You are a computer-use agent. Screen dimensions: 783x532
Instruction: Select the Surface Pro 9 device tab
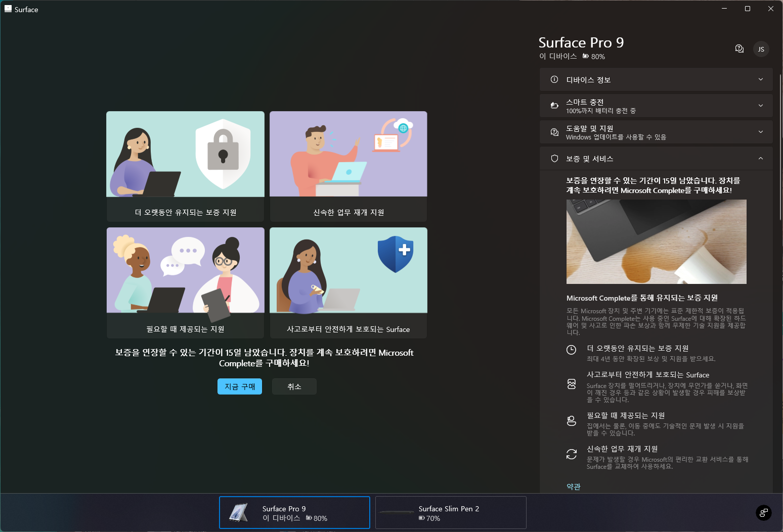click(x=294, y=512)
